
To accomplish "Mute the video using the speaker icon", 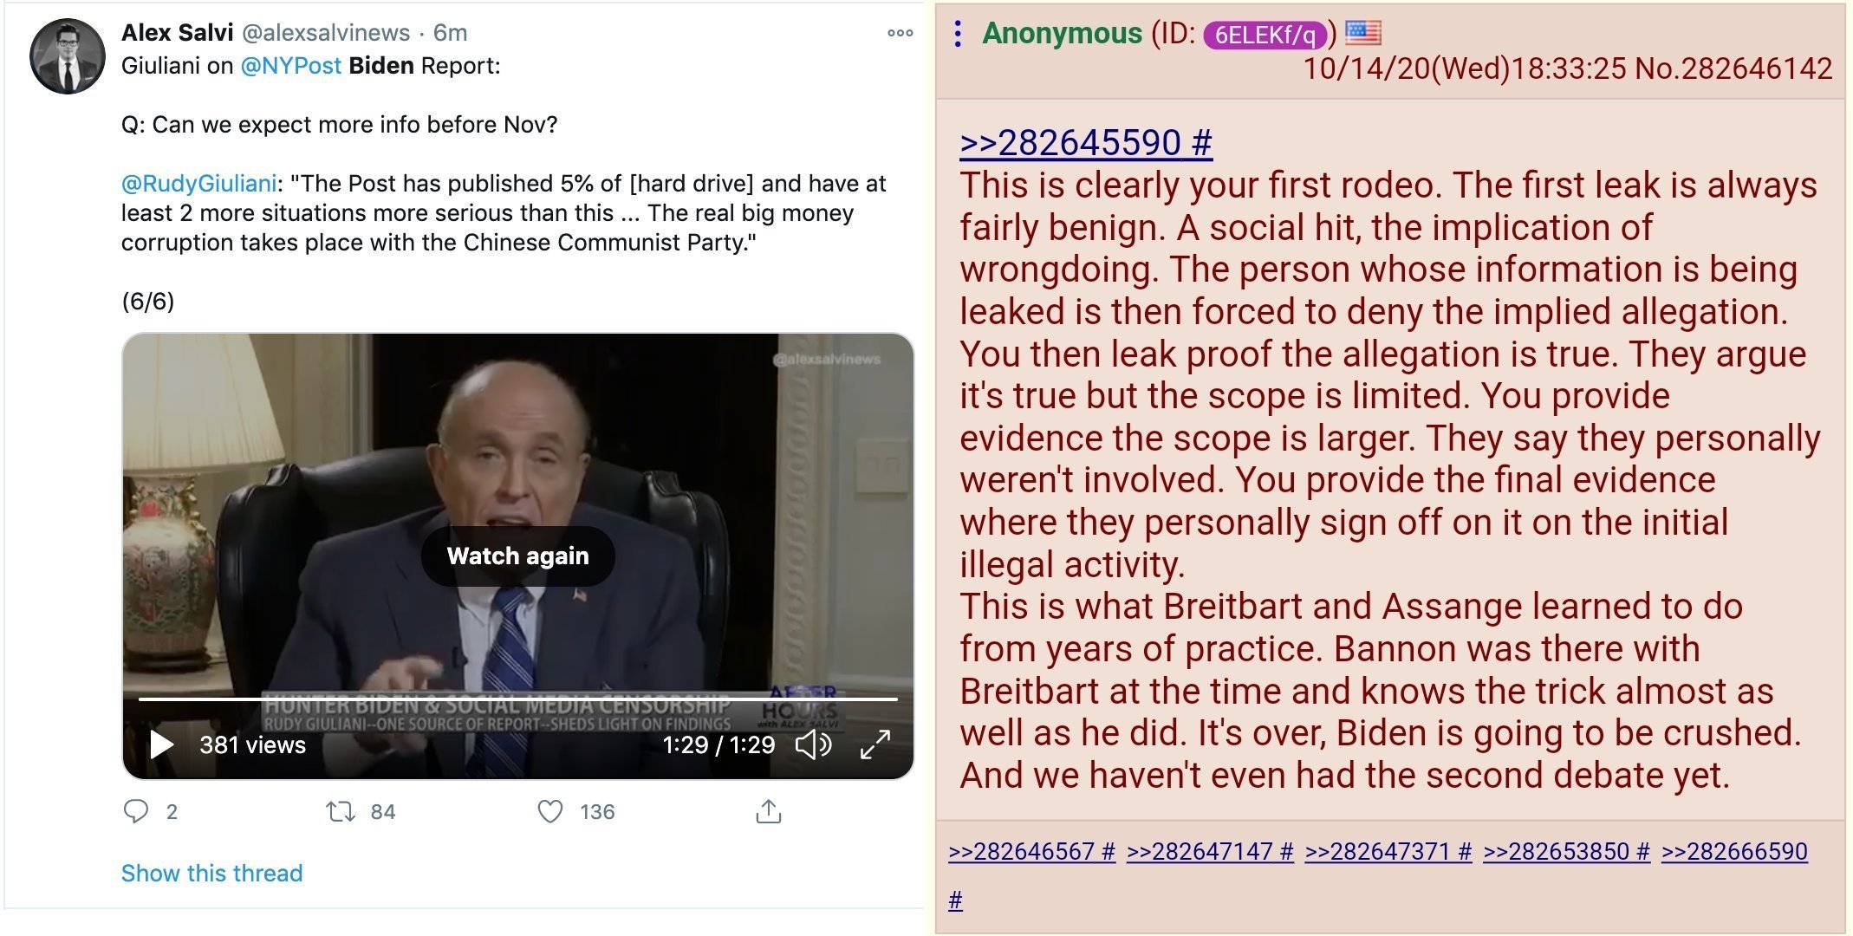I will [x=813, y=744].
